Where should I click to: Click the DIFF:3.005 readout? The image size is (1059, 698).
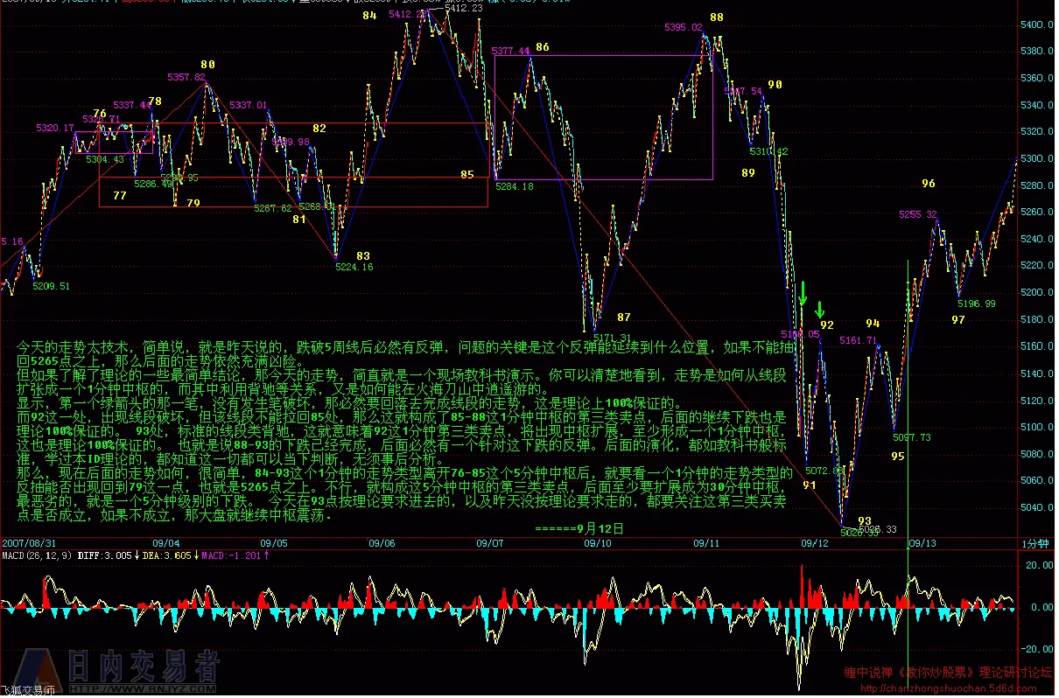pyautogui.click(x=103, y=555)
